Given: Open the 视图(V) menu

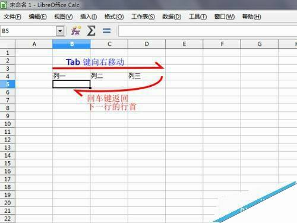Looking at the screenshot, I should click(x=64, y=17).
